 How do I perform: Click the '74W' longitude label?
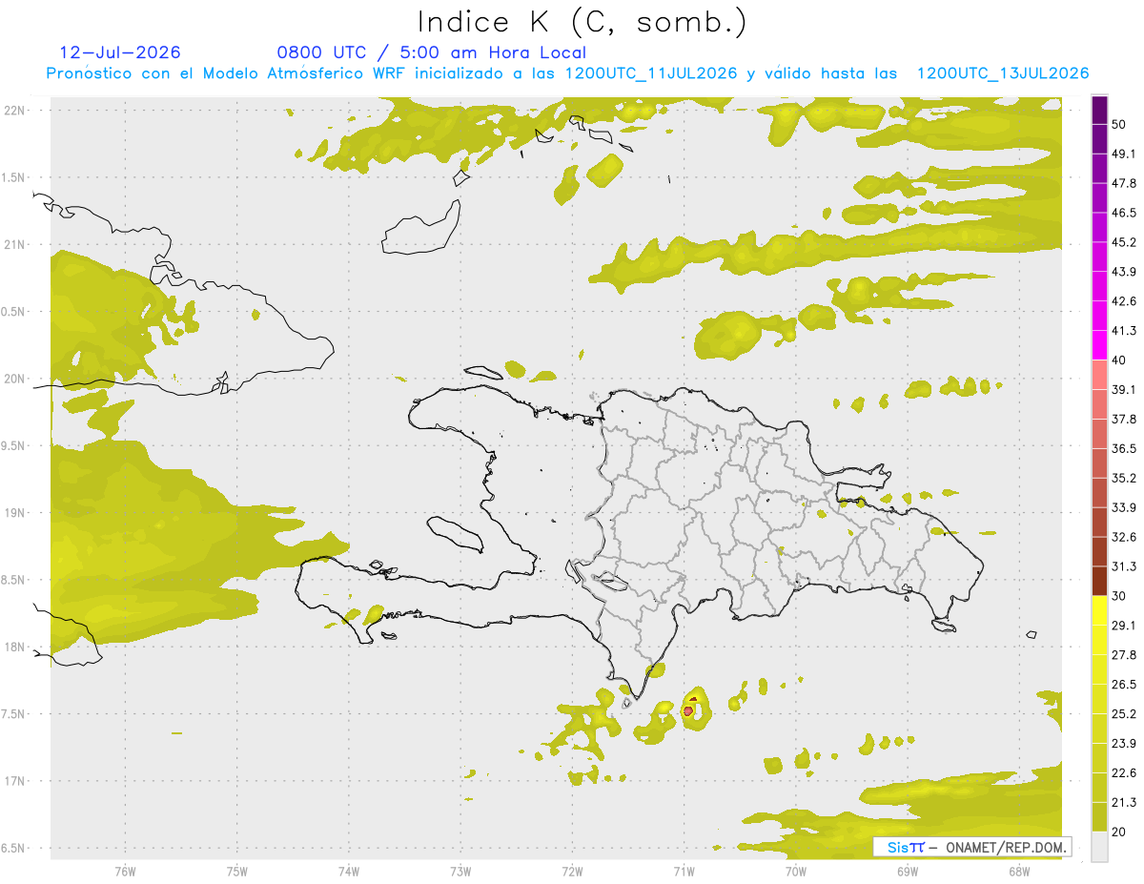tap(349, 872)
